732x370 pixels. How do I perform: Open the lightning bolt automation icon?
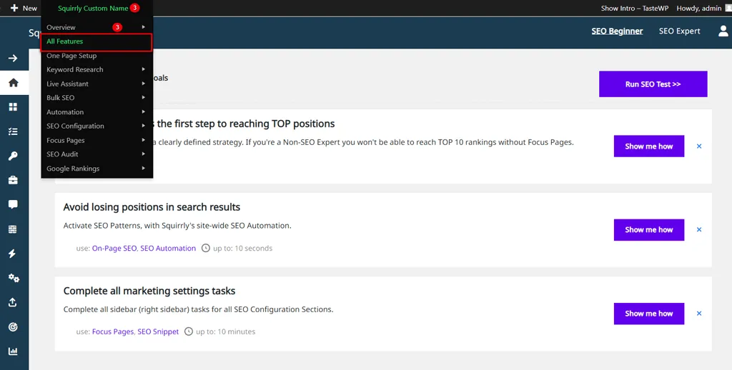pos(12,254)
